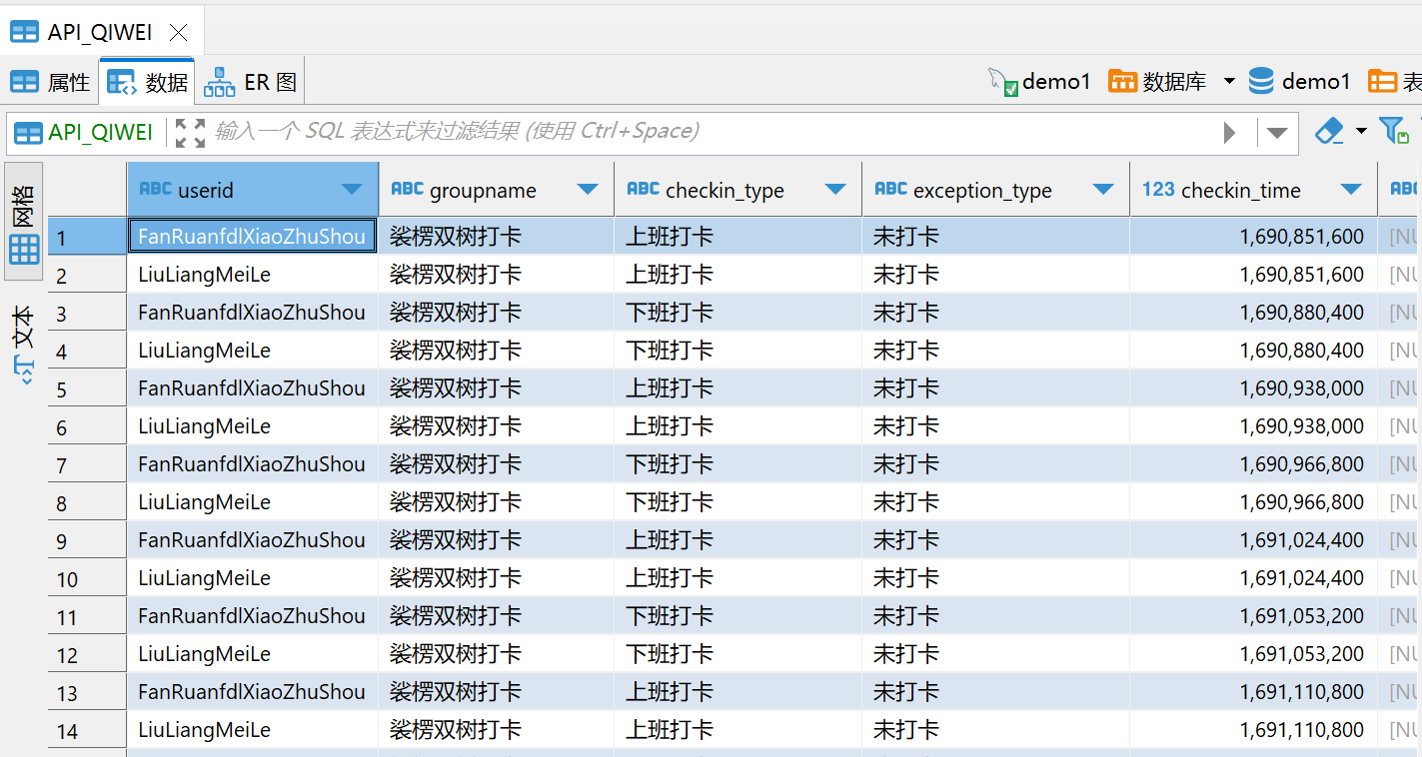Open the ER 图 tab
This screenshot has height=757, width=1422.
[250, 82]
